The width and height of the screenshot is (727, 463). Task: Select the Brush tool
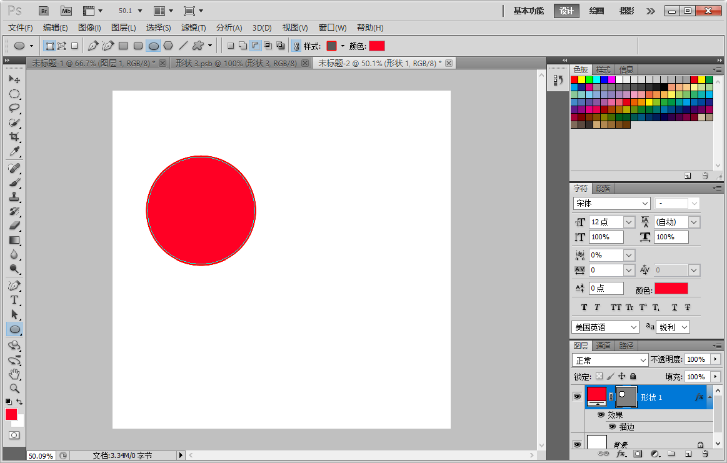click(14, 182)
